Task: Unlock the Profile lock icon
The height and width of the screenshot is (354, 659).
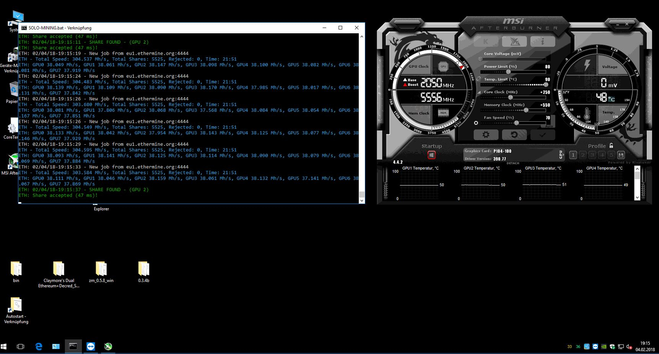Action: click(x=611, y=145)
